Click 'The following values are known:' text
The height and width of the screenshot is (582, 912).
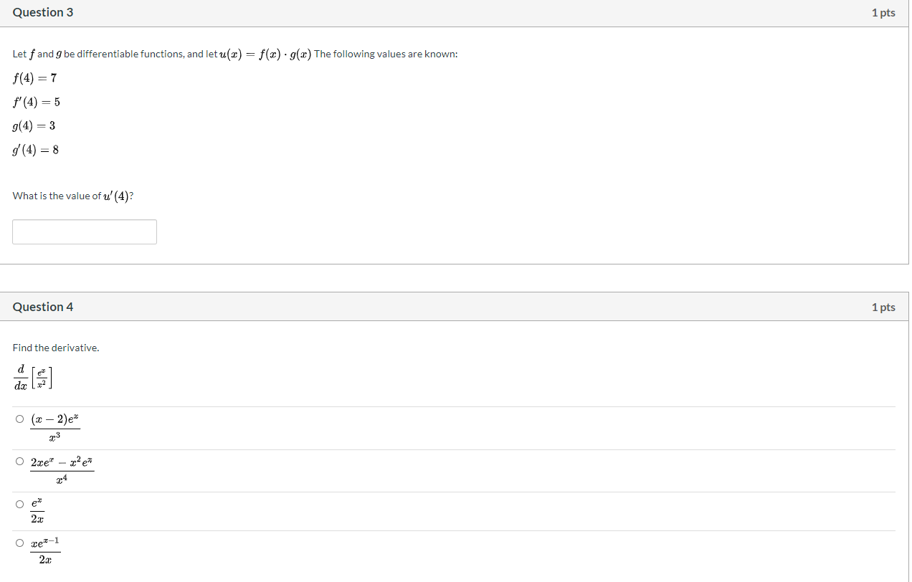click(386, 54)
